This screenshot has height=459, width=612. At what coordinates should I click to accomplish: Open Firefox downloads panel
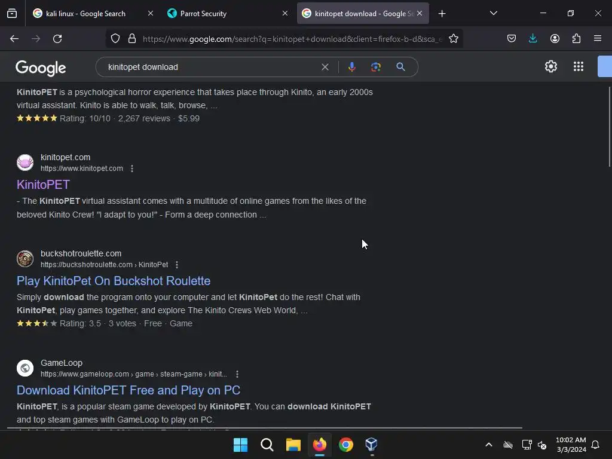(x=533, y=39)
